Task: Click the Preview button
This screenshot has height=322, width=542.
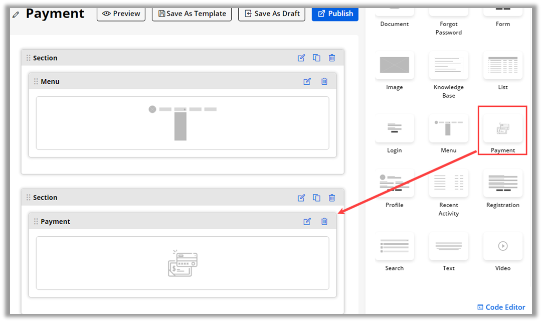Action: pos(121,14)
